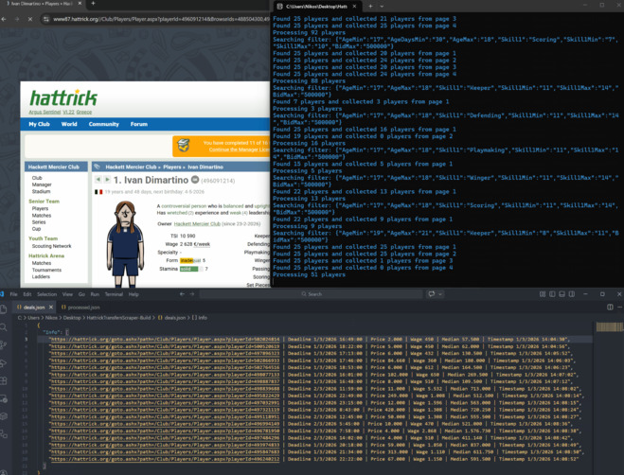Close the Ivan Dimartino browser tab
Screen dimensions: 624x475
80,3
